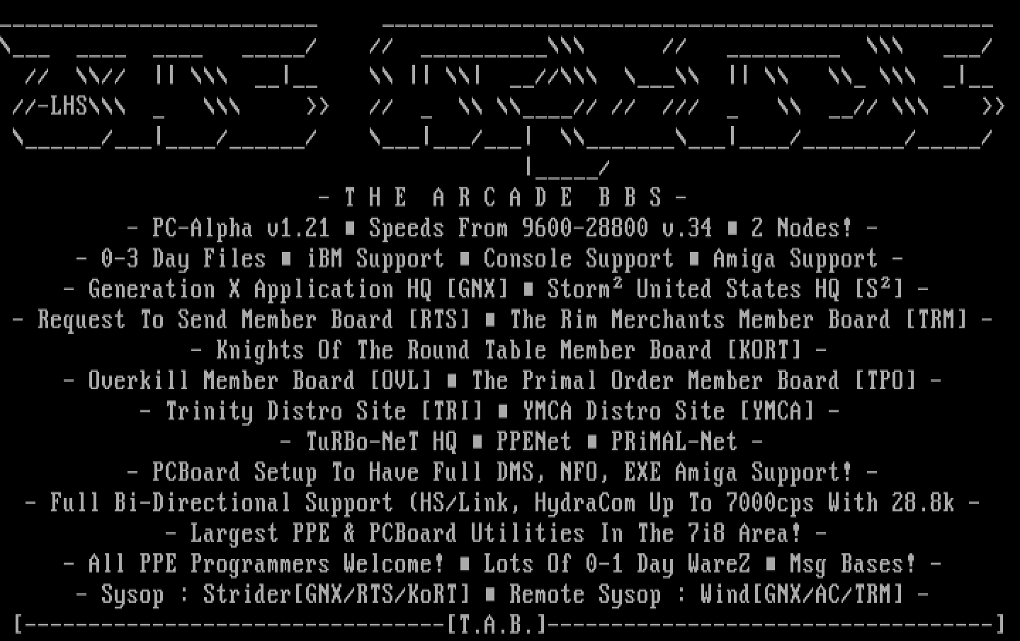Viewport: 1020px width, 641px height.
Task: Click the PRiMAL-Net text
Action: tap(674, 441)
